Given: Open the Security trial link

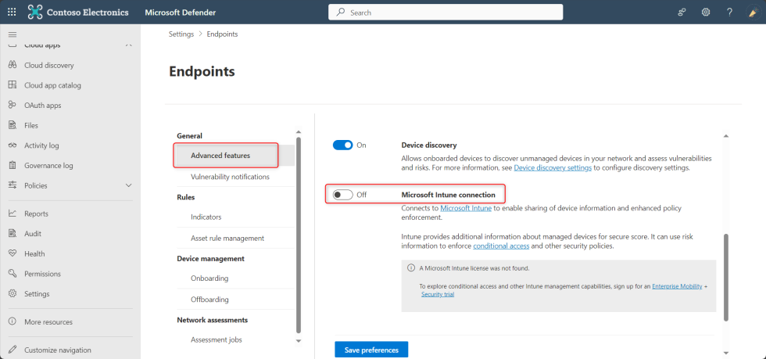Looking at the screenshot, I should coord(438,294).
